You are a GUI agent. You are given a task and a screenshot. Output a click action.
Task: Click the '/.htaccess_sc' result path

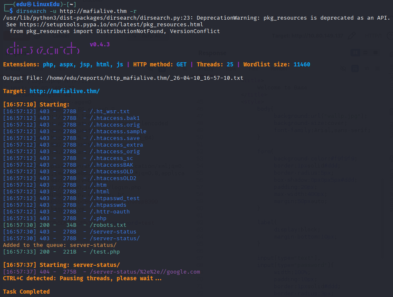click(111, 158)
